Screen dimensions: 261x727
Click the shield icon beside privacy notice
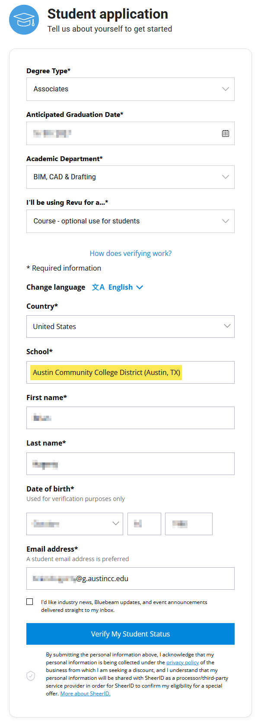tap(31, 675)
